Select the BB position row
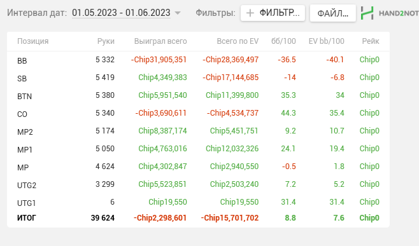The width and height of the screenshot is (419, 246). (198, 60)
